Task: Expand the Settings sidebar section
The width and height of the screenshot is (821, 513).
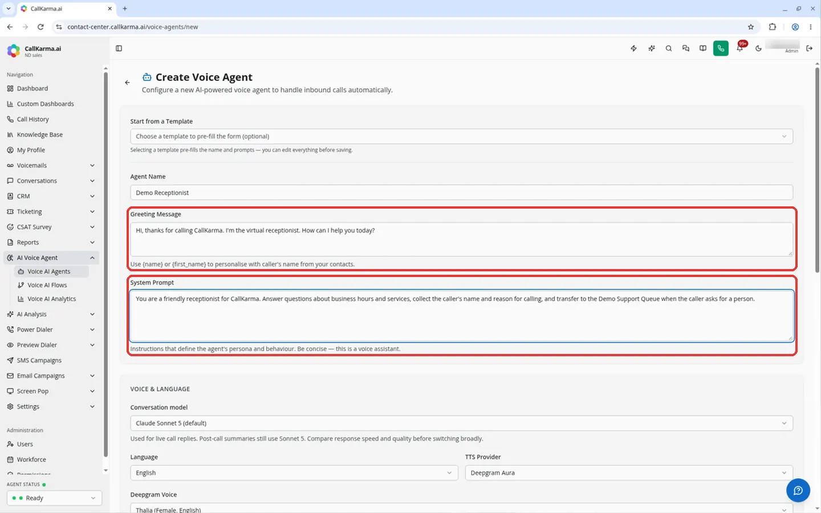Action: coord(51,406)
